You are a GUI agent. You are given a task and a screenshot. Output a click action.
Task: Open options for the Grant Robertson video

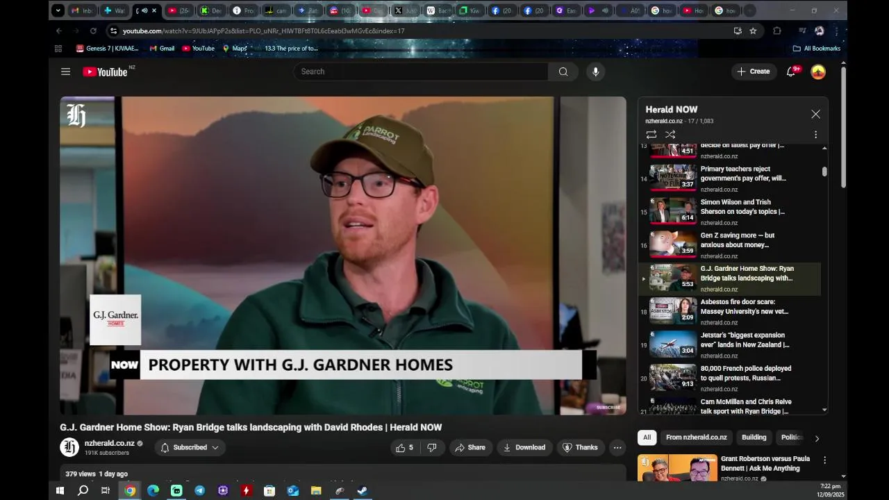click(824, 460)
